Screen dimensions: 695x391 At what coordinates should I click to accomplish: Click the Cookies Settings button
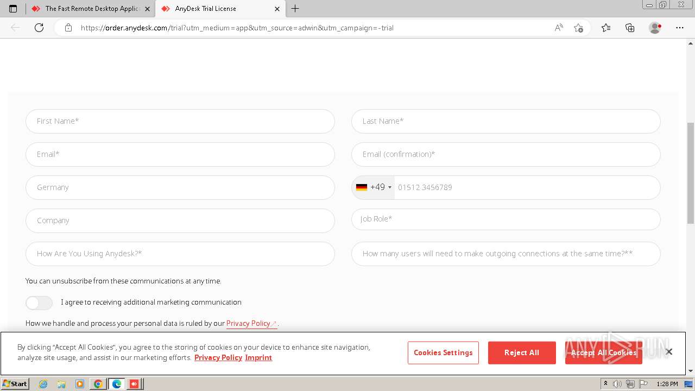pyautogui.click(x=443, y=352)
